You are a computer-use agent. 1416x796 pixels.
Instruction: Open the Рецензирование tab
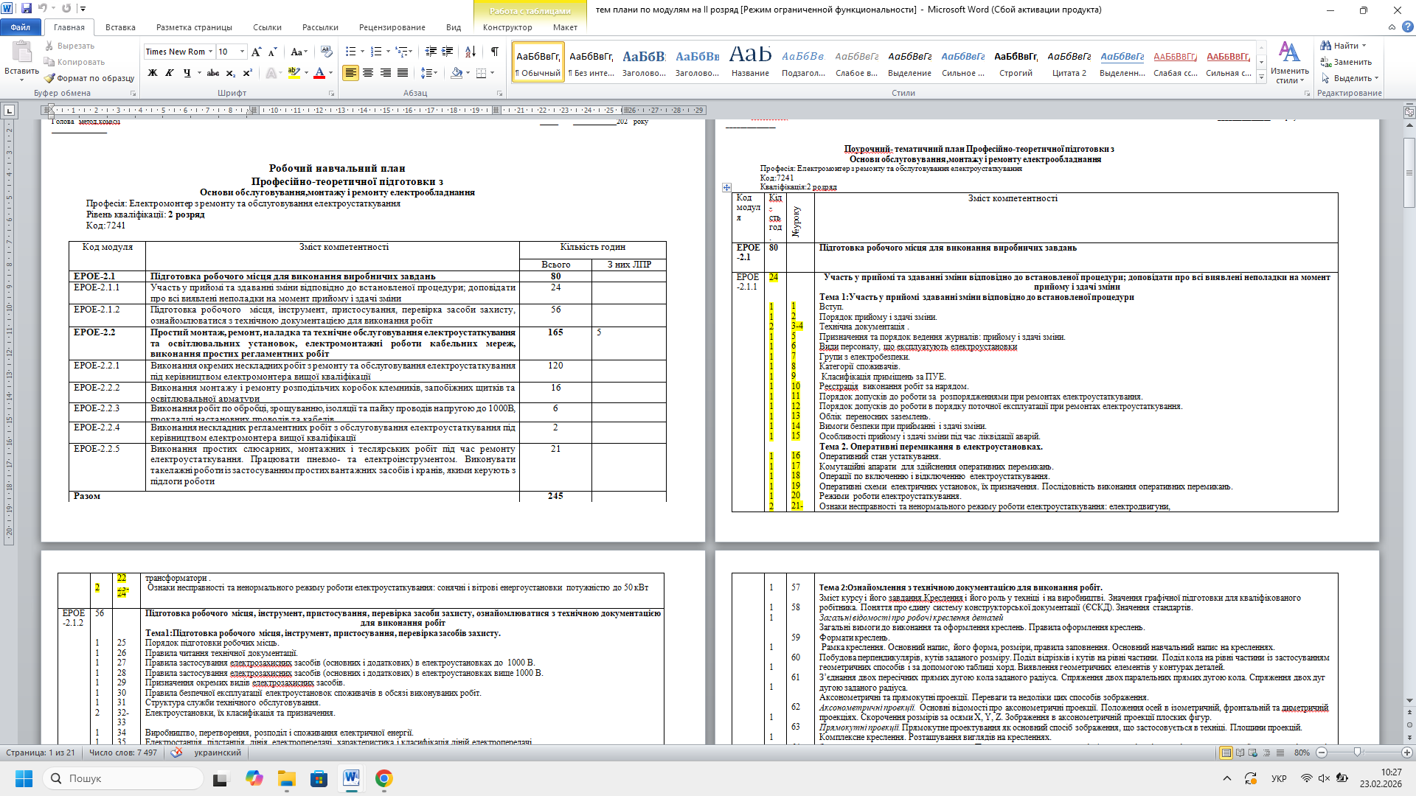(x=392, y=27)
